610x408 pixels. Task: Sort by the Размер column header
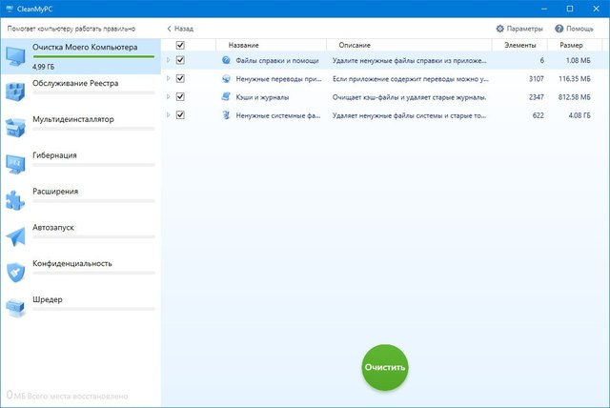tap(572, 45)
